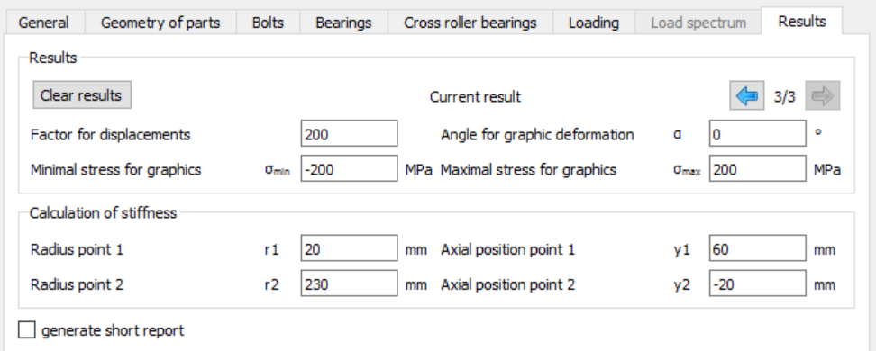Screen dimensions: 876x351
Task: Open the Bolts tab
Action: pos(268,22)
